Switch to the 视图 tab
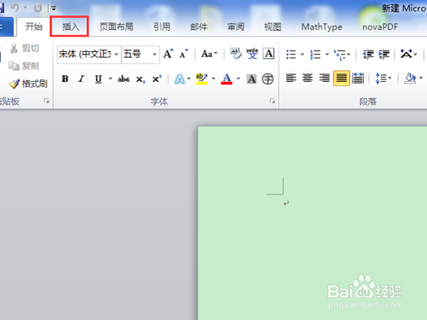This screenshot has width=427, height=320. 272,26
